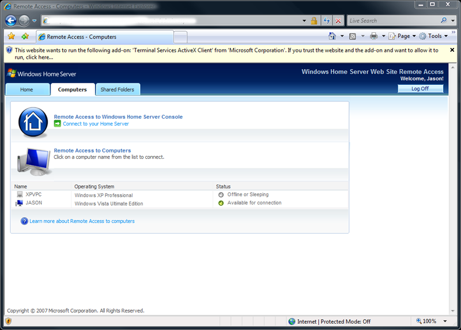This screenshot has width=461, height=330.
Task: Click the Log Off button
Action: pyautogui.click(x=421, y=89)
